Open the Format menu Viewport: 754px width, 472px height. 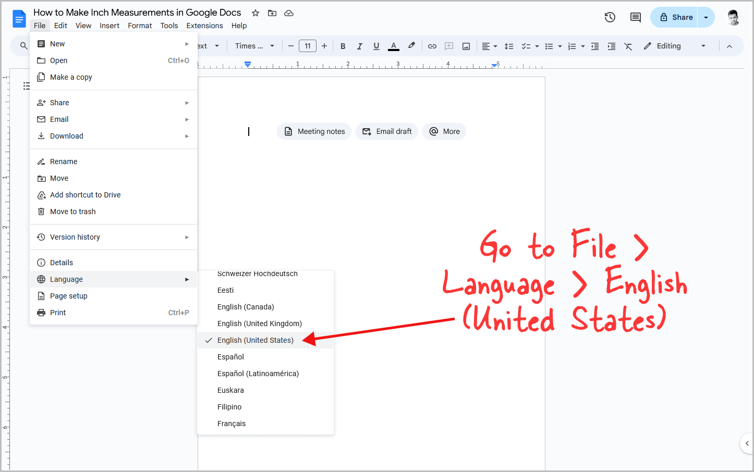140,26
